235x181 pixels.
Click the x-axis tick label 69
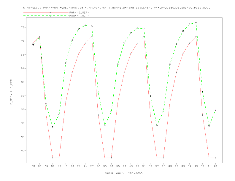click(183, 166)
